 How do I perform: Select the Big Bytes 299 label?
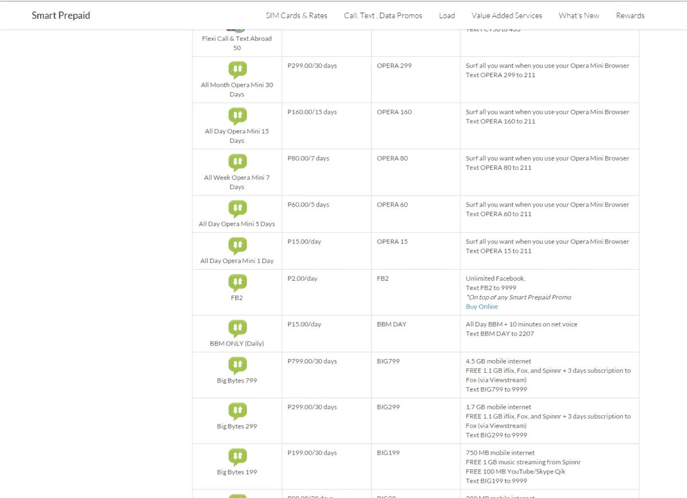[237, 426]
